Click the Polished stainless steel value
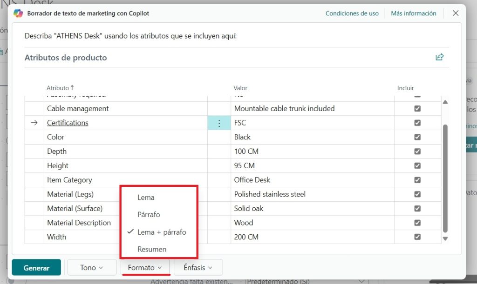 pos(313,194)
